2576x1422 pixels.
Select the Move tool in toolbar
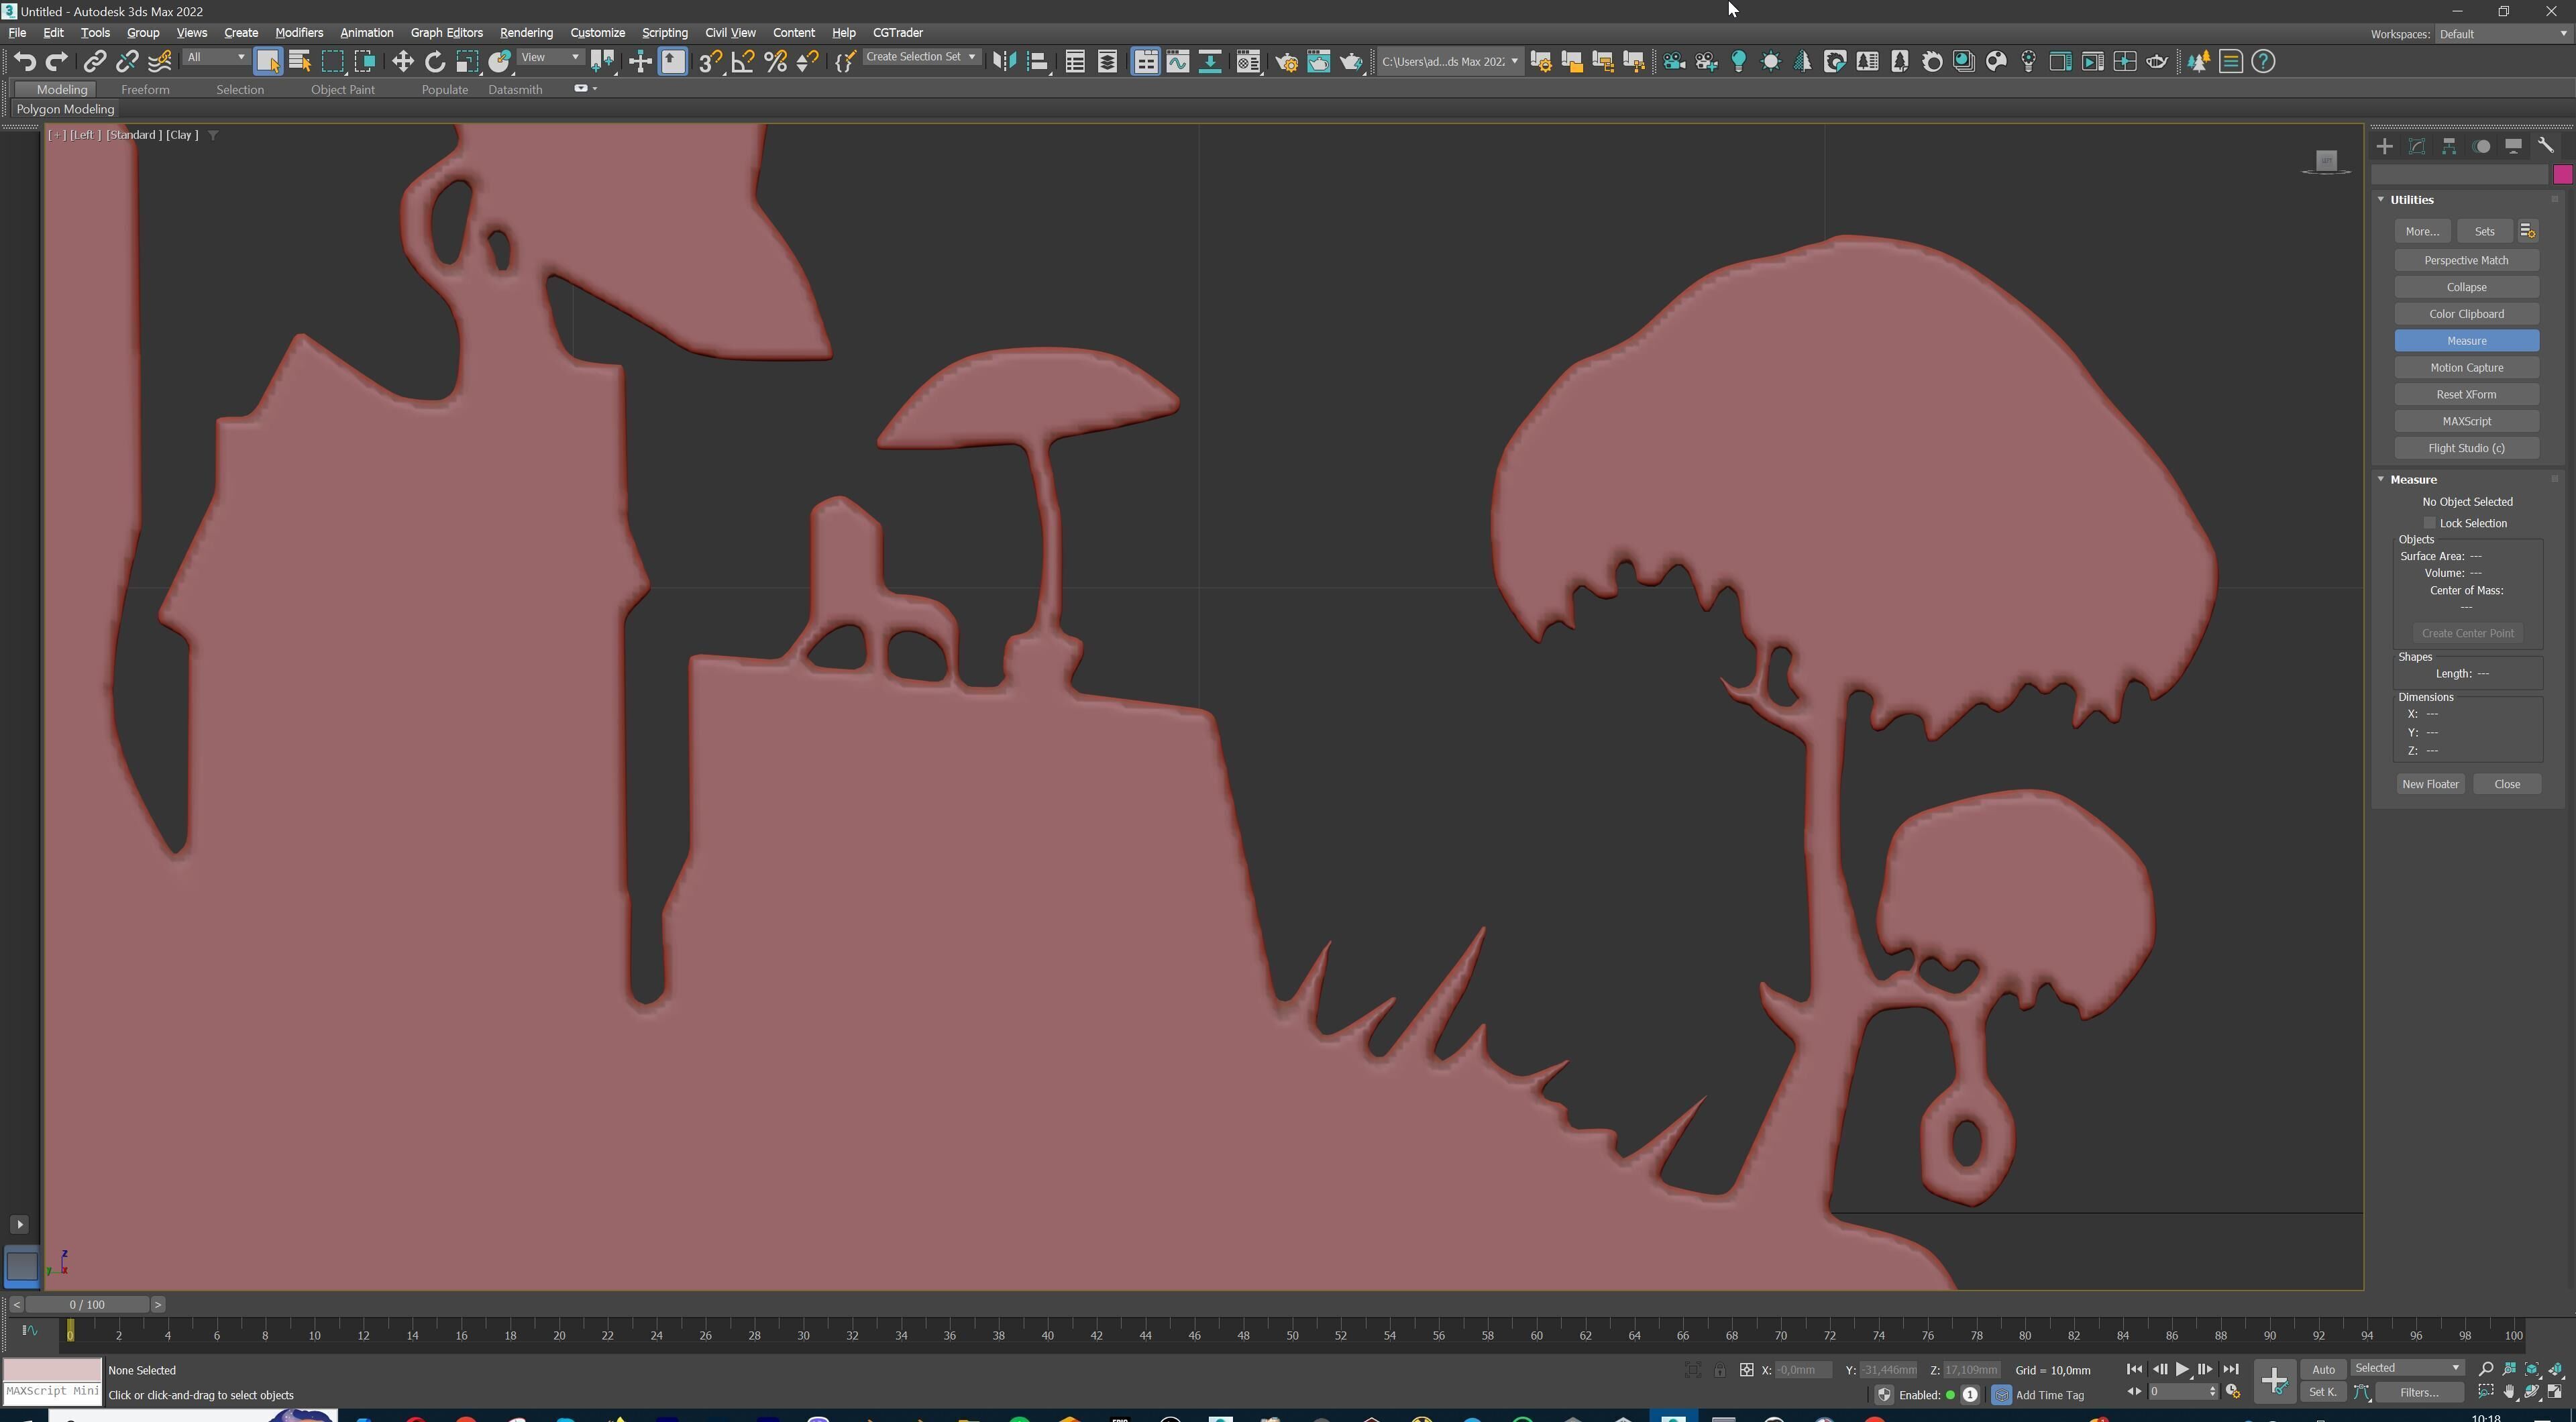[x=402, y=62]
